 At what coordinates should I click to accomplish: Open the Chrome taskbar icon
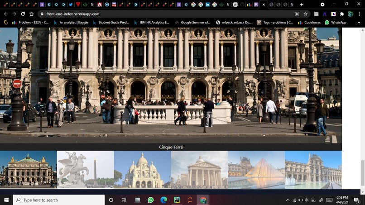coord(203,200)
